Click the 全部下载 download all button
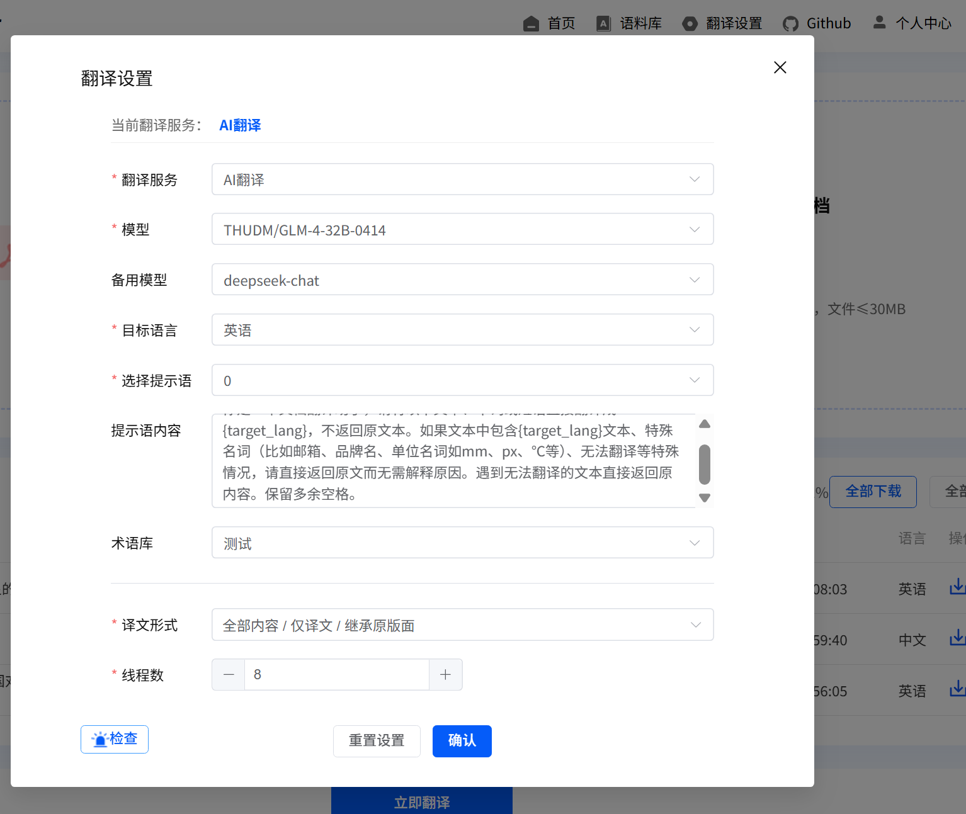The height and width of the screenshot is (814, 966). (x=873, y=492)
